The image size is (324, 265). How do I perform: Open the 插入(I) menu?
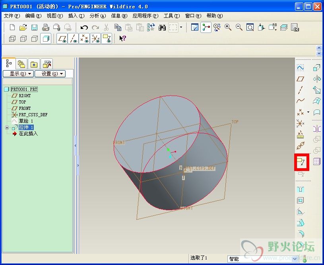coord(76,16)
